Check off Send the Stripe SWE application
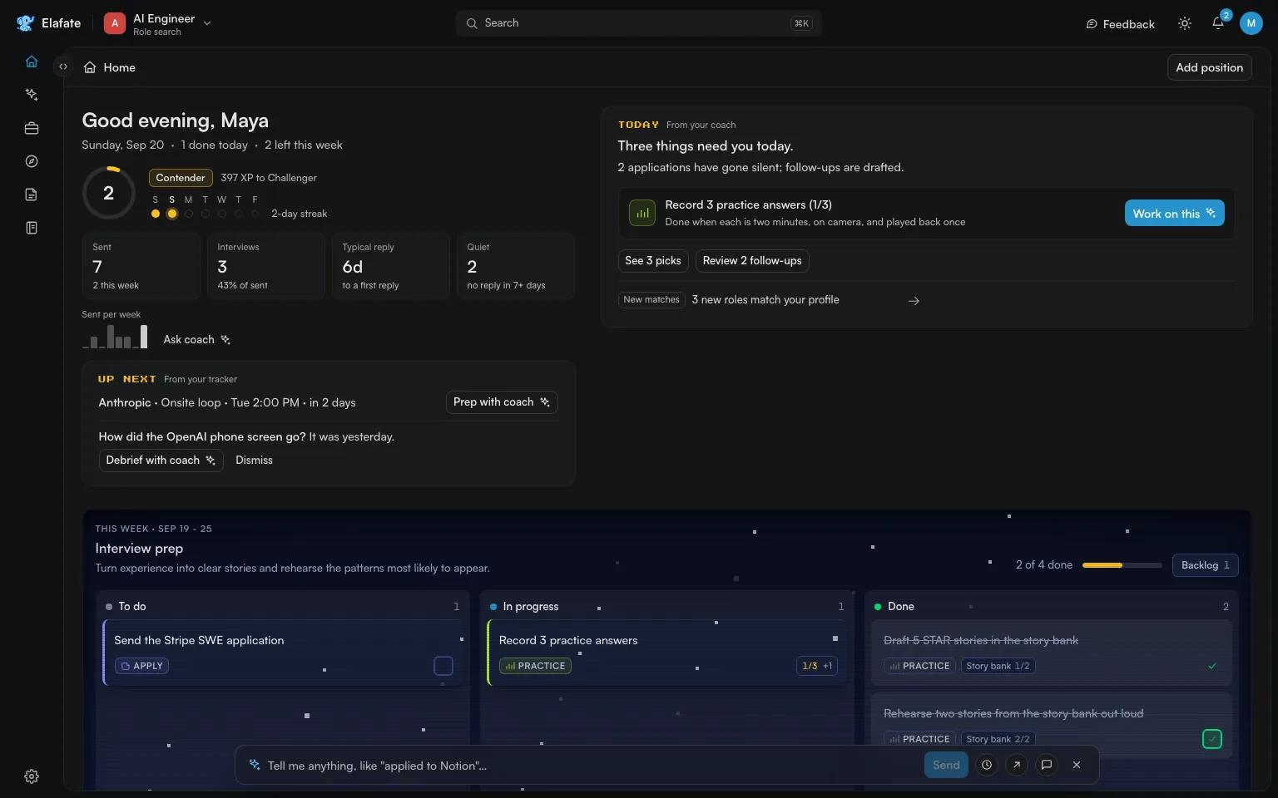 tap(443, 666)
